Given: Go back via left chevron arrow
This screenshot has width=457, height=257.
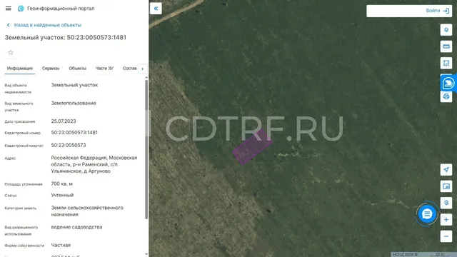Looking at the screenshot, I should pyautogui.click(x=8, y=25).
